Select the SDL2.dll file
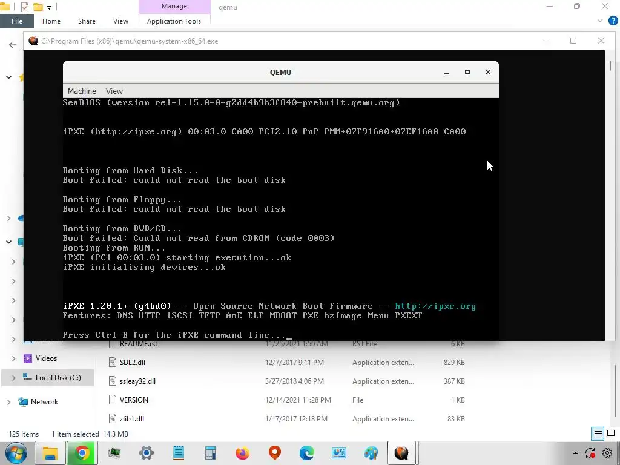 click(x=133, y=363)
